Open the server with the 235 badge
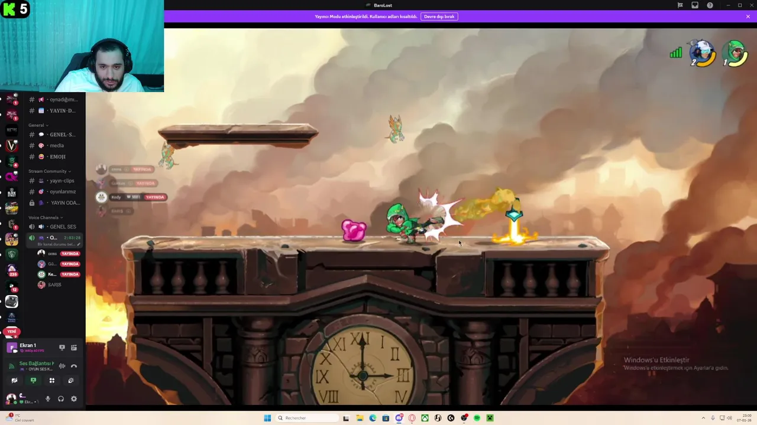This screenshot has height=425, width=757. tap(12, 270)
